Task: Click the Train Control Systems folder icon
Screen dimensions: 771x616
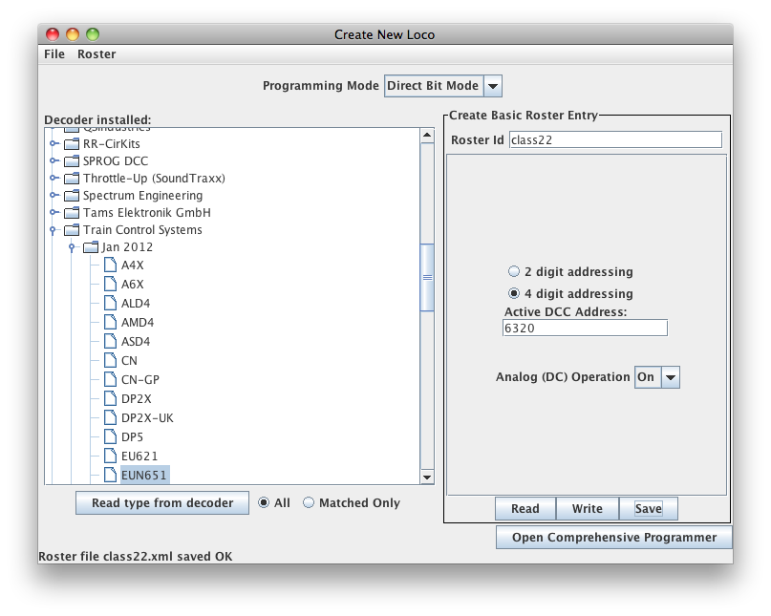Action: [x=72, y=230]
